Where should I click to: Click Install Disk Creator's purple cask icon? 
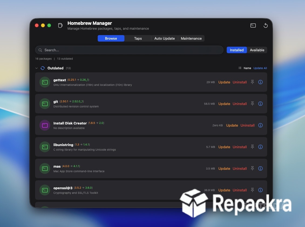coord(45,125)
